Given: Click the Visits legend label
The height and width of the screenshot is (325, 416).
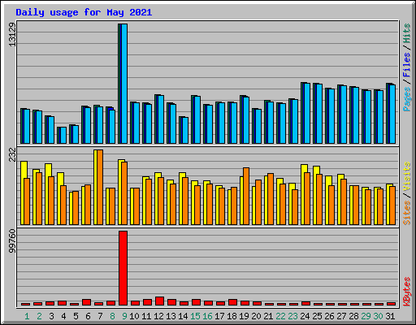Looking at the screenshot, I should click(x=407, y=176).
